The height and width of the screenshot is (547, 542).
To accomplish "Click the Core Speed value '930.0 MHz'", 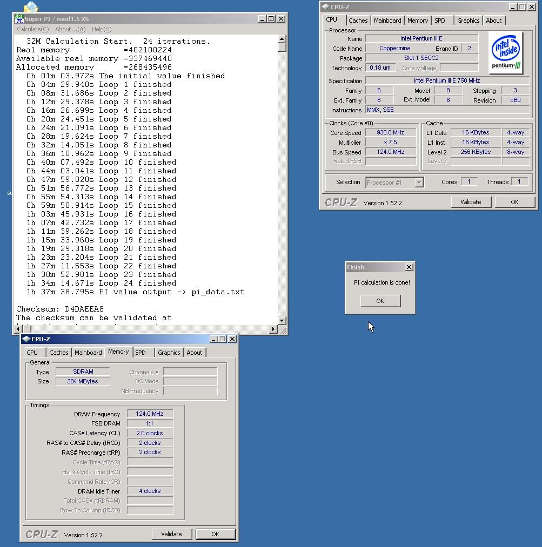I will [391, 132].
